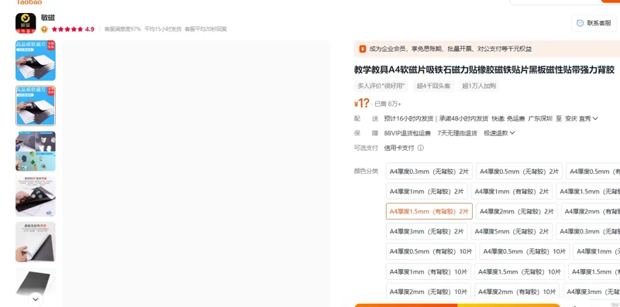The image size is (620, 307).
Task: Choose option A4厚度1mm(有背胶)2片
Action: pos(511,191)
